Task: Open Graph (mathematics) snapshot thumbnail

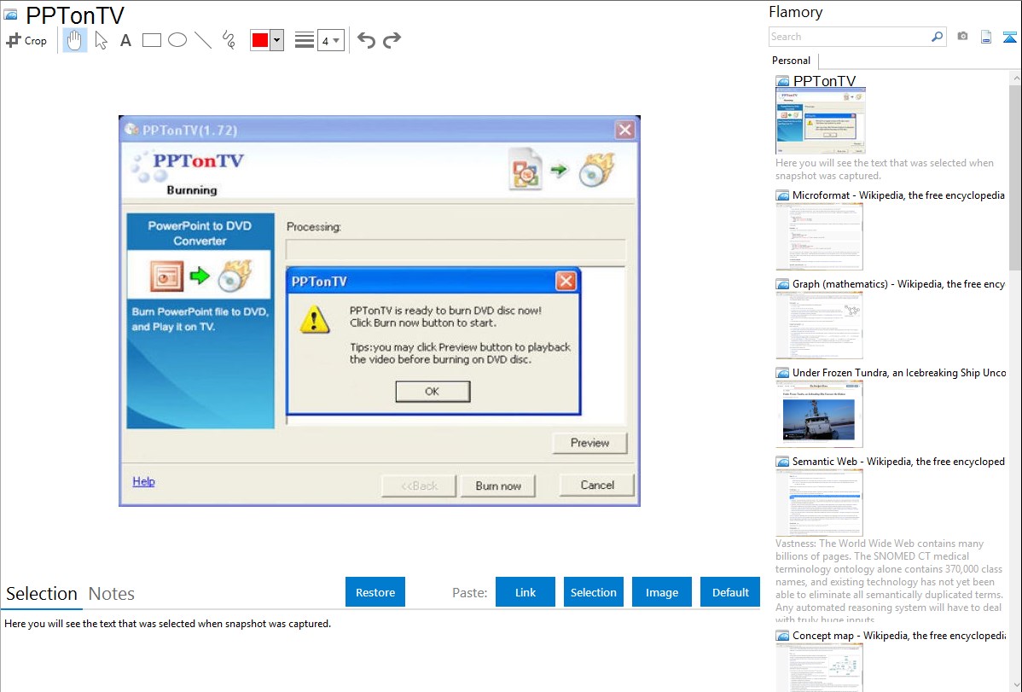Action: pyautogui.click(x=819, y=325)
